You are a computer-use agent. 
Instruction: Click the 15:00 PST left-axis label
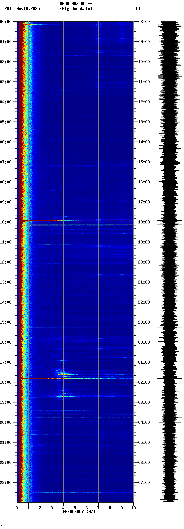(x=6, y=322)
